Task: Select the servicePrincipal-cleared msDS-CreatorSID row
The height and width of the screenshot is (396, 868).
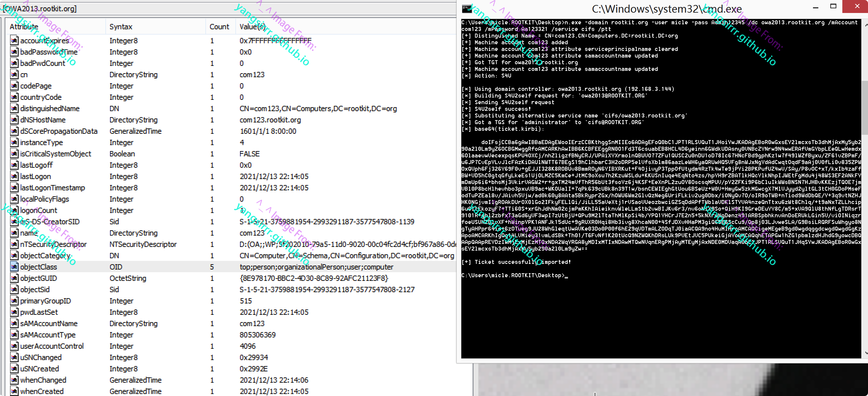Action: click(x=50, y=222)
